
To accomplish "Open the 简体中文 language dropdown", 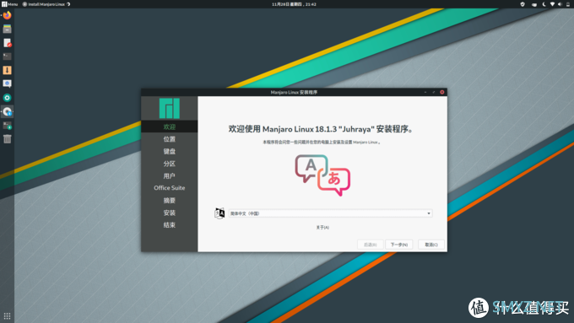I will click(330, 213).
